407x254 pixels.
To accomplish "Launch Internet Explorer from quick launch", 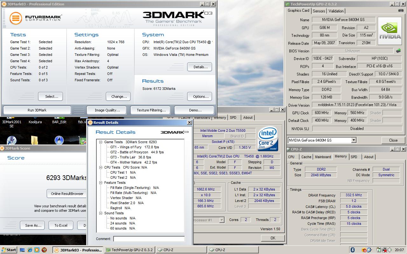I will click(30, 250).
